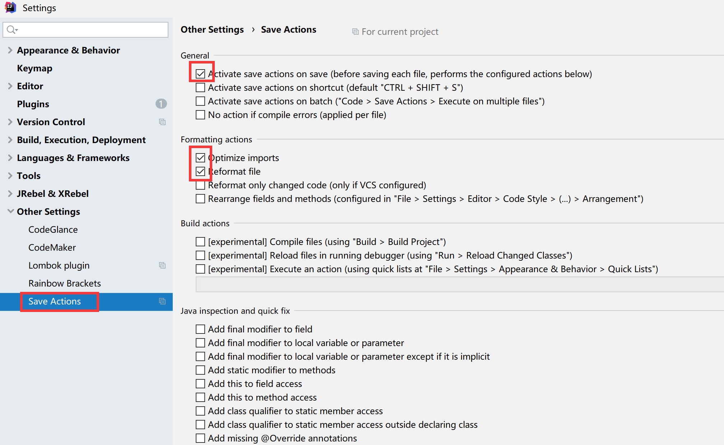
Task: Select Rainbow Brackets in Other Settings
Action: point(65,283)
